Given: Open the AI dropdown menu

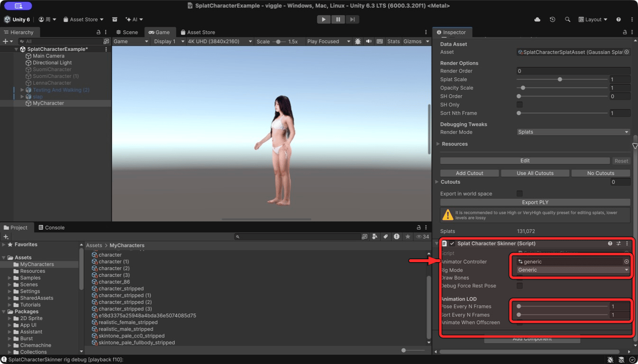Looking at the screenshot, I should 134,19.
